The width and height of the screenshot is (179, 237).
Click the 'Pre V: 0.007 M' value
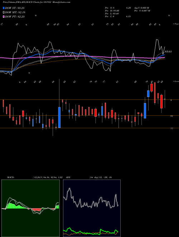(x=142, y=11)
